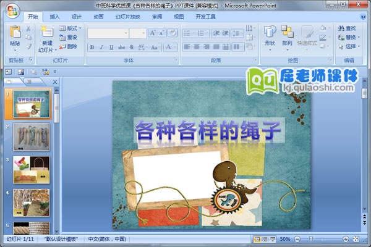
Task: Toggle Align Text Right
Action: [x=207, y=47]
